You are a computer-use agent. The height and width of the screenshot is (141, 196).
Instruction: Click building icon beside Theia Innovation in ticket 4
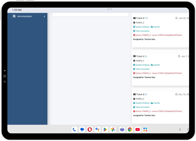(x=134, y=107)
